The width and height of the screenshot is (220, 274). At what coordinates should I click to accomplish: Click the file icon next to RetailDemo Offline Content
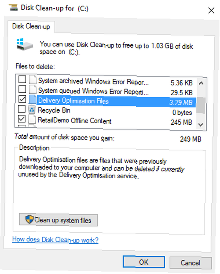point(32,119)
